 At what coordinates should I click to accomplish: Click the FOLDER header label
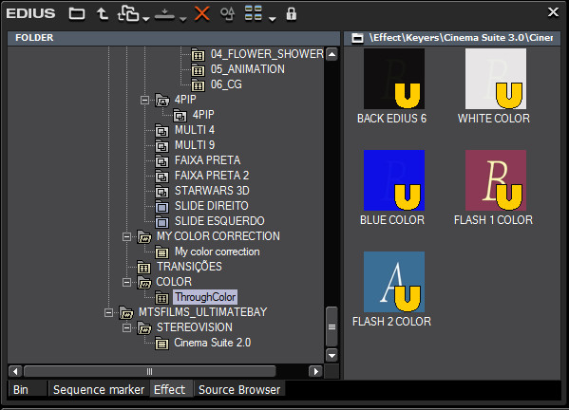34,38
